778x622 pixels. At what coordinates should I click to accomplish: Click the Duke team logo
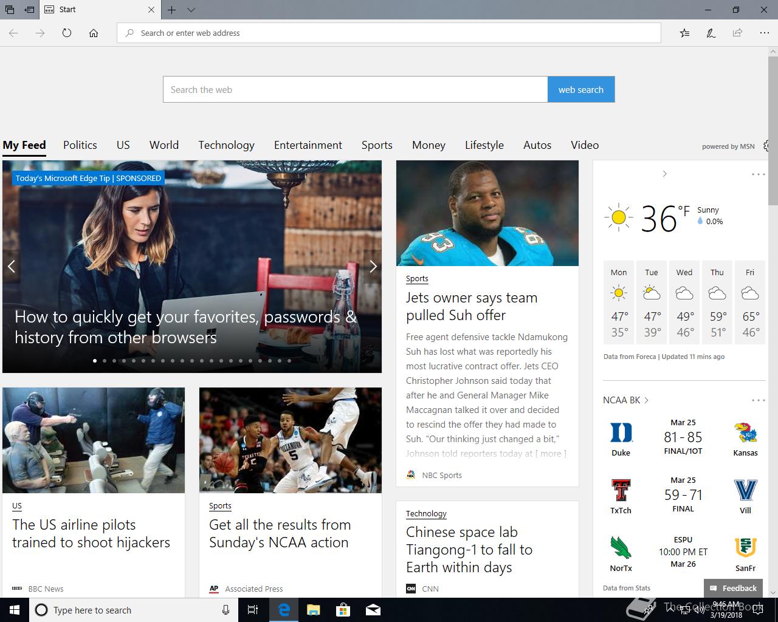621,432
